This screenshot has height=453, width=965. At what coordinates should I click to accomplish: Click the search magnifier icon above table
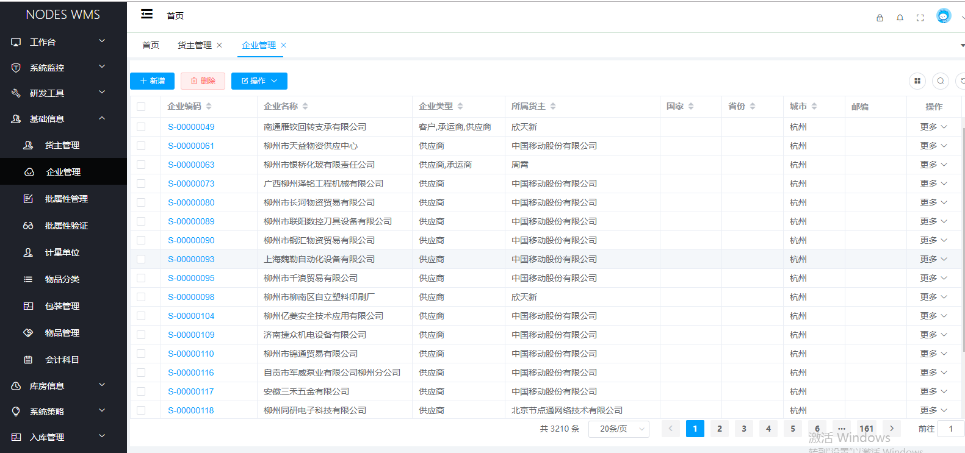pos(941,80)
